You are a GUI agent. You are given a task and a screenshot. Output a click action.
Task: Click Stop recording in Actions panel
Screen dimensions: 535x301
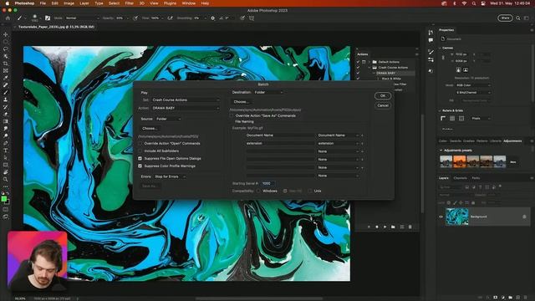pyautogui.click(x=369, y=227)
